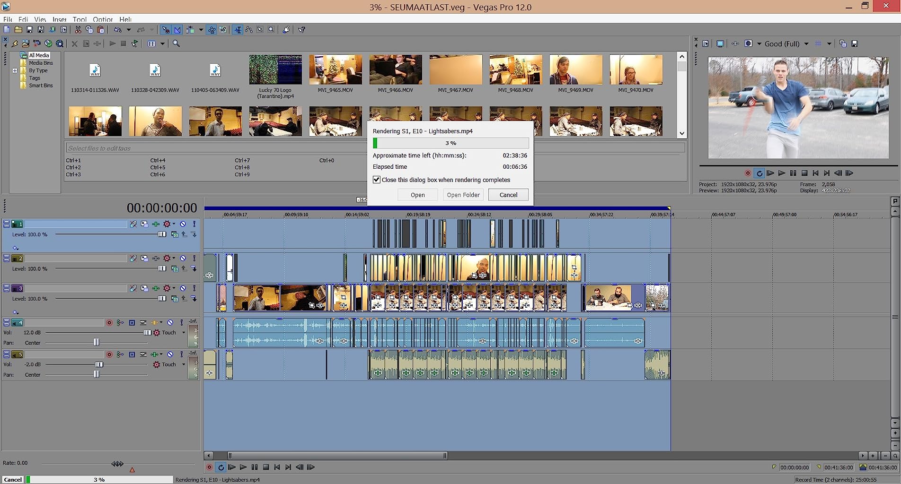Open the File menu
The image size is (901, 484).
pyautogui.click(x=8, y=19)
